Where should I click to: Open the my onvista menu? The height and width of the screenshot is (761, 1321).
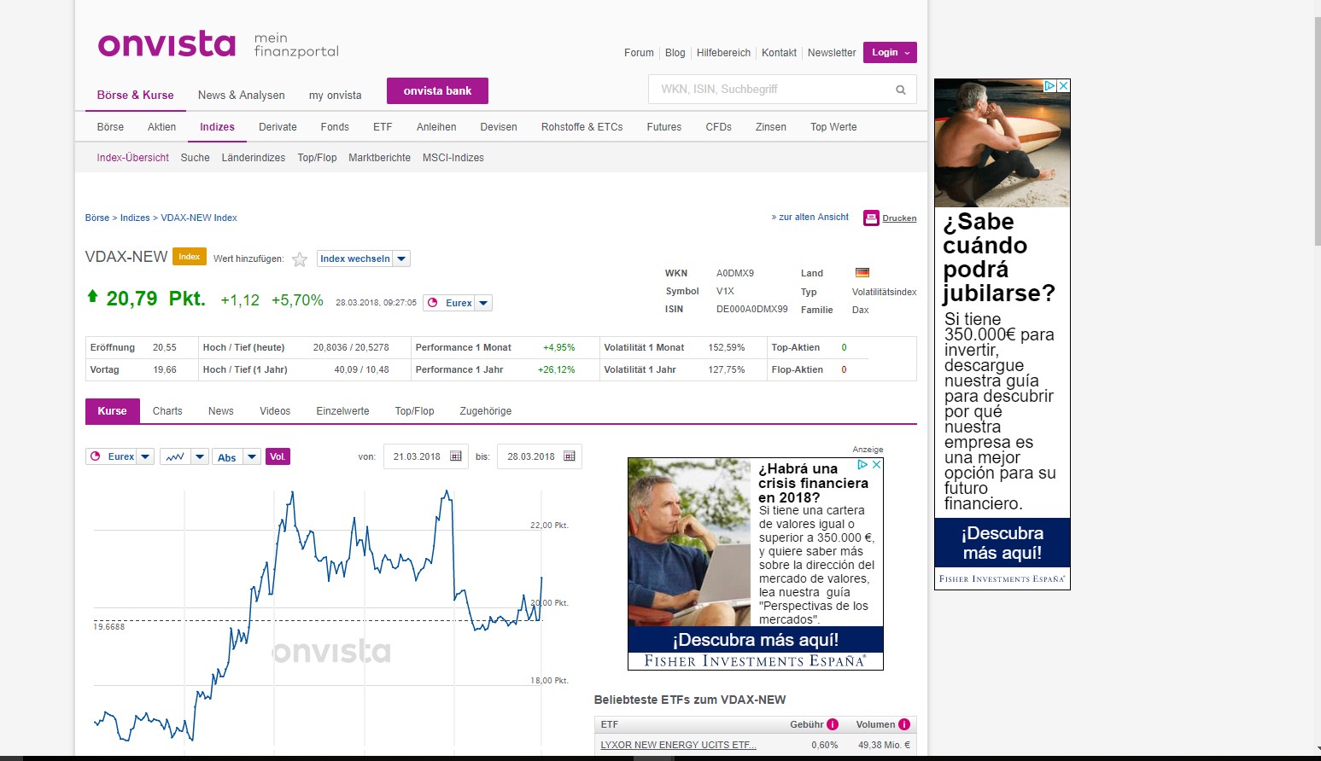coord(336,96)
